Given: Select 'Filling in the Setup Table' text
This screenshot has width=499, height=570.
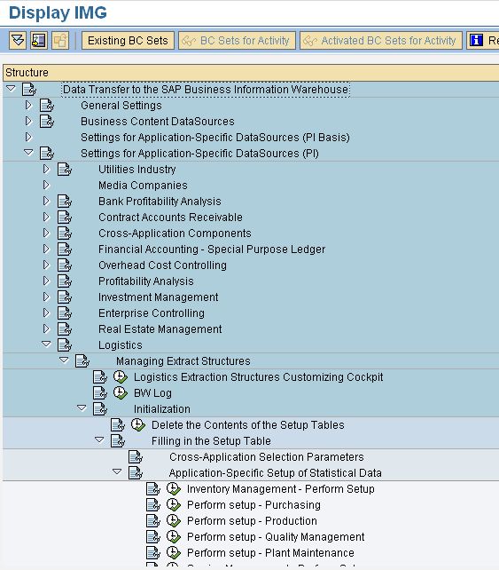Looking at the screenshot, I should tap(211, 441).
